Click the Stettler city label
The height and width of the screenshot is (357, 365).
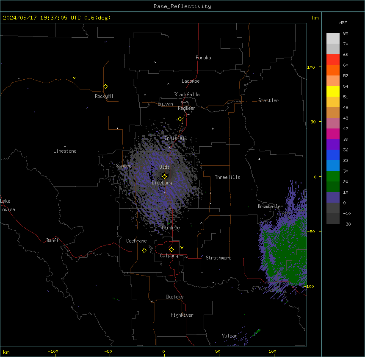pos(268,100)
